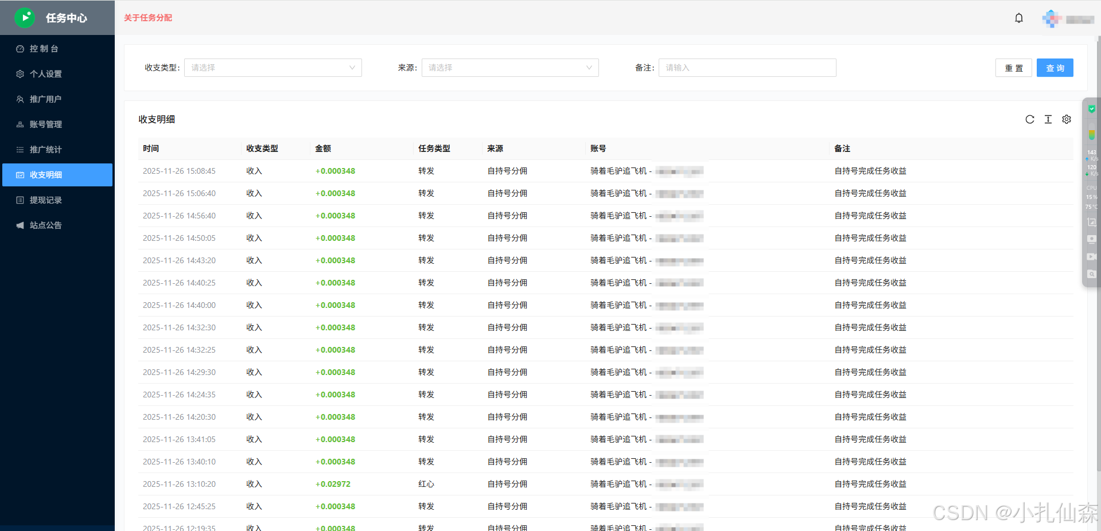Open the 关于任务分配 link
The height and width of the screenshot is (531, 1101).
pyautogui.click(x=148, y=18)
